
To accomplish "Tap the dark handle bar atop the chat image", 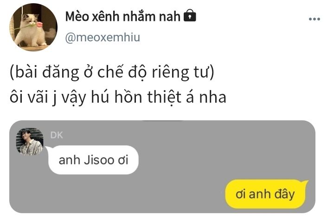I will (162, 121).
